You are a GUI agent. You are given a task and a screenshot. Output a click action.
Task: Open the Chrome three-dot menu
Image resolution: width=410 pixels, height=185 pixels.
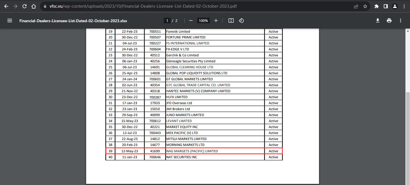(404, 6)
